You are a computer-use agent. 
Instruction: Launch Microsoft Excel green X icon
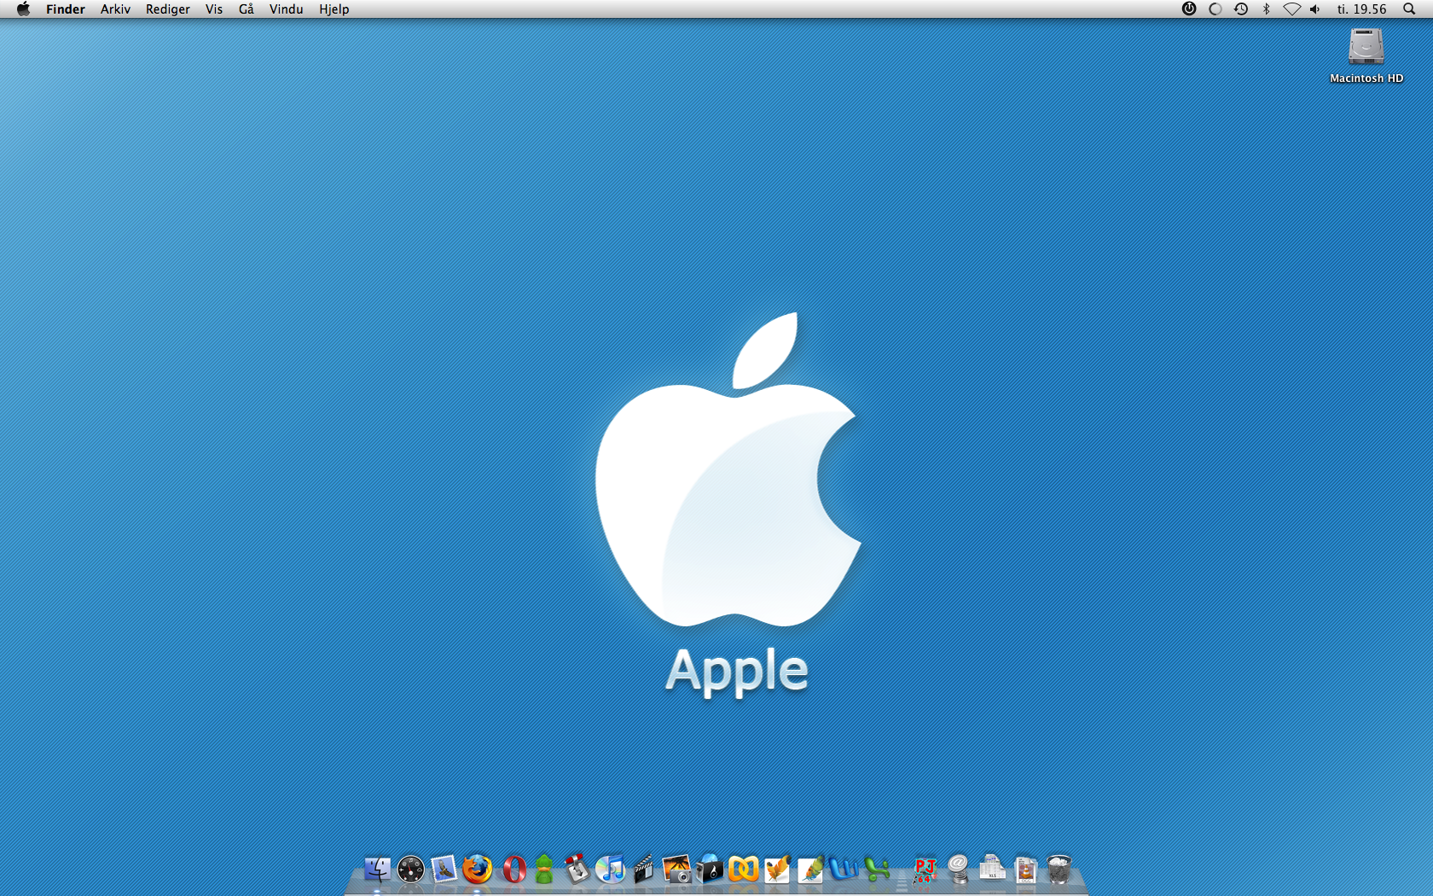[x=877, y=870]
